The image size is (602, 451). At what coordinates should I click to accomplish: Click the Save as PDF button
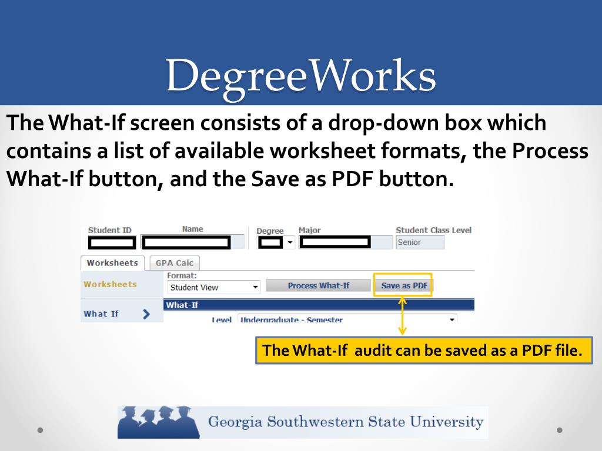(404, 285)
